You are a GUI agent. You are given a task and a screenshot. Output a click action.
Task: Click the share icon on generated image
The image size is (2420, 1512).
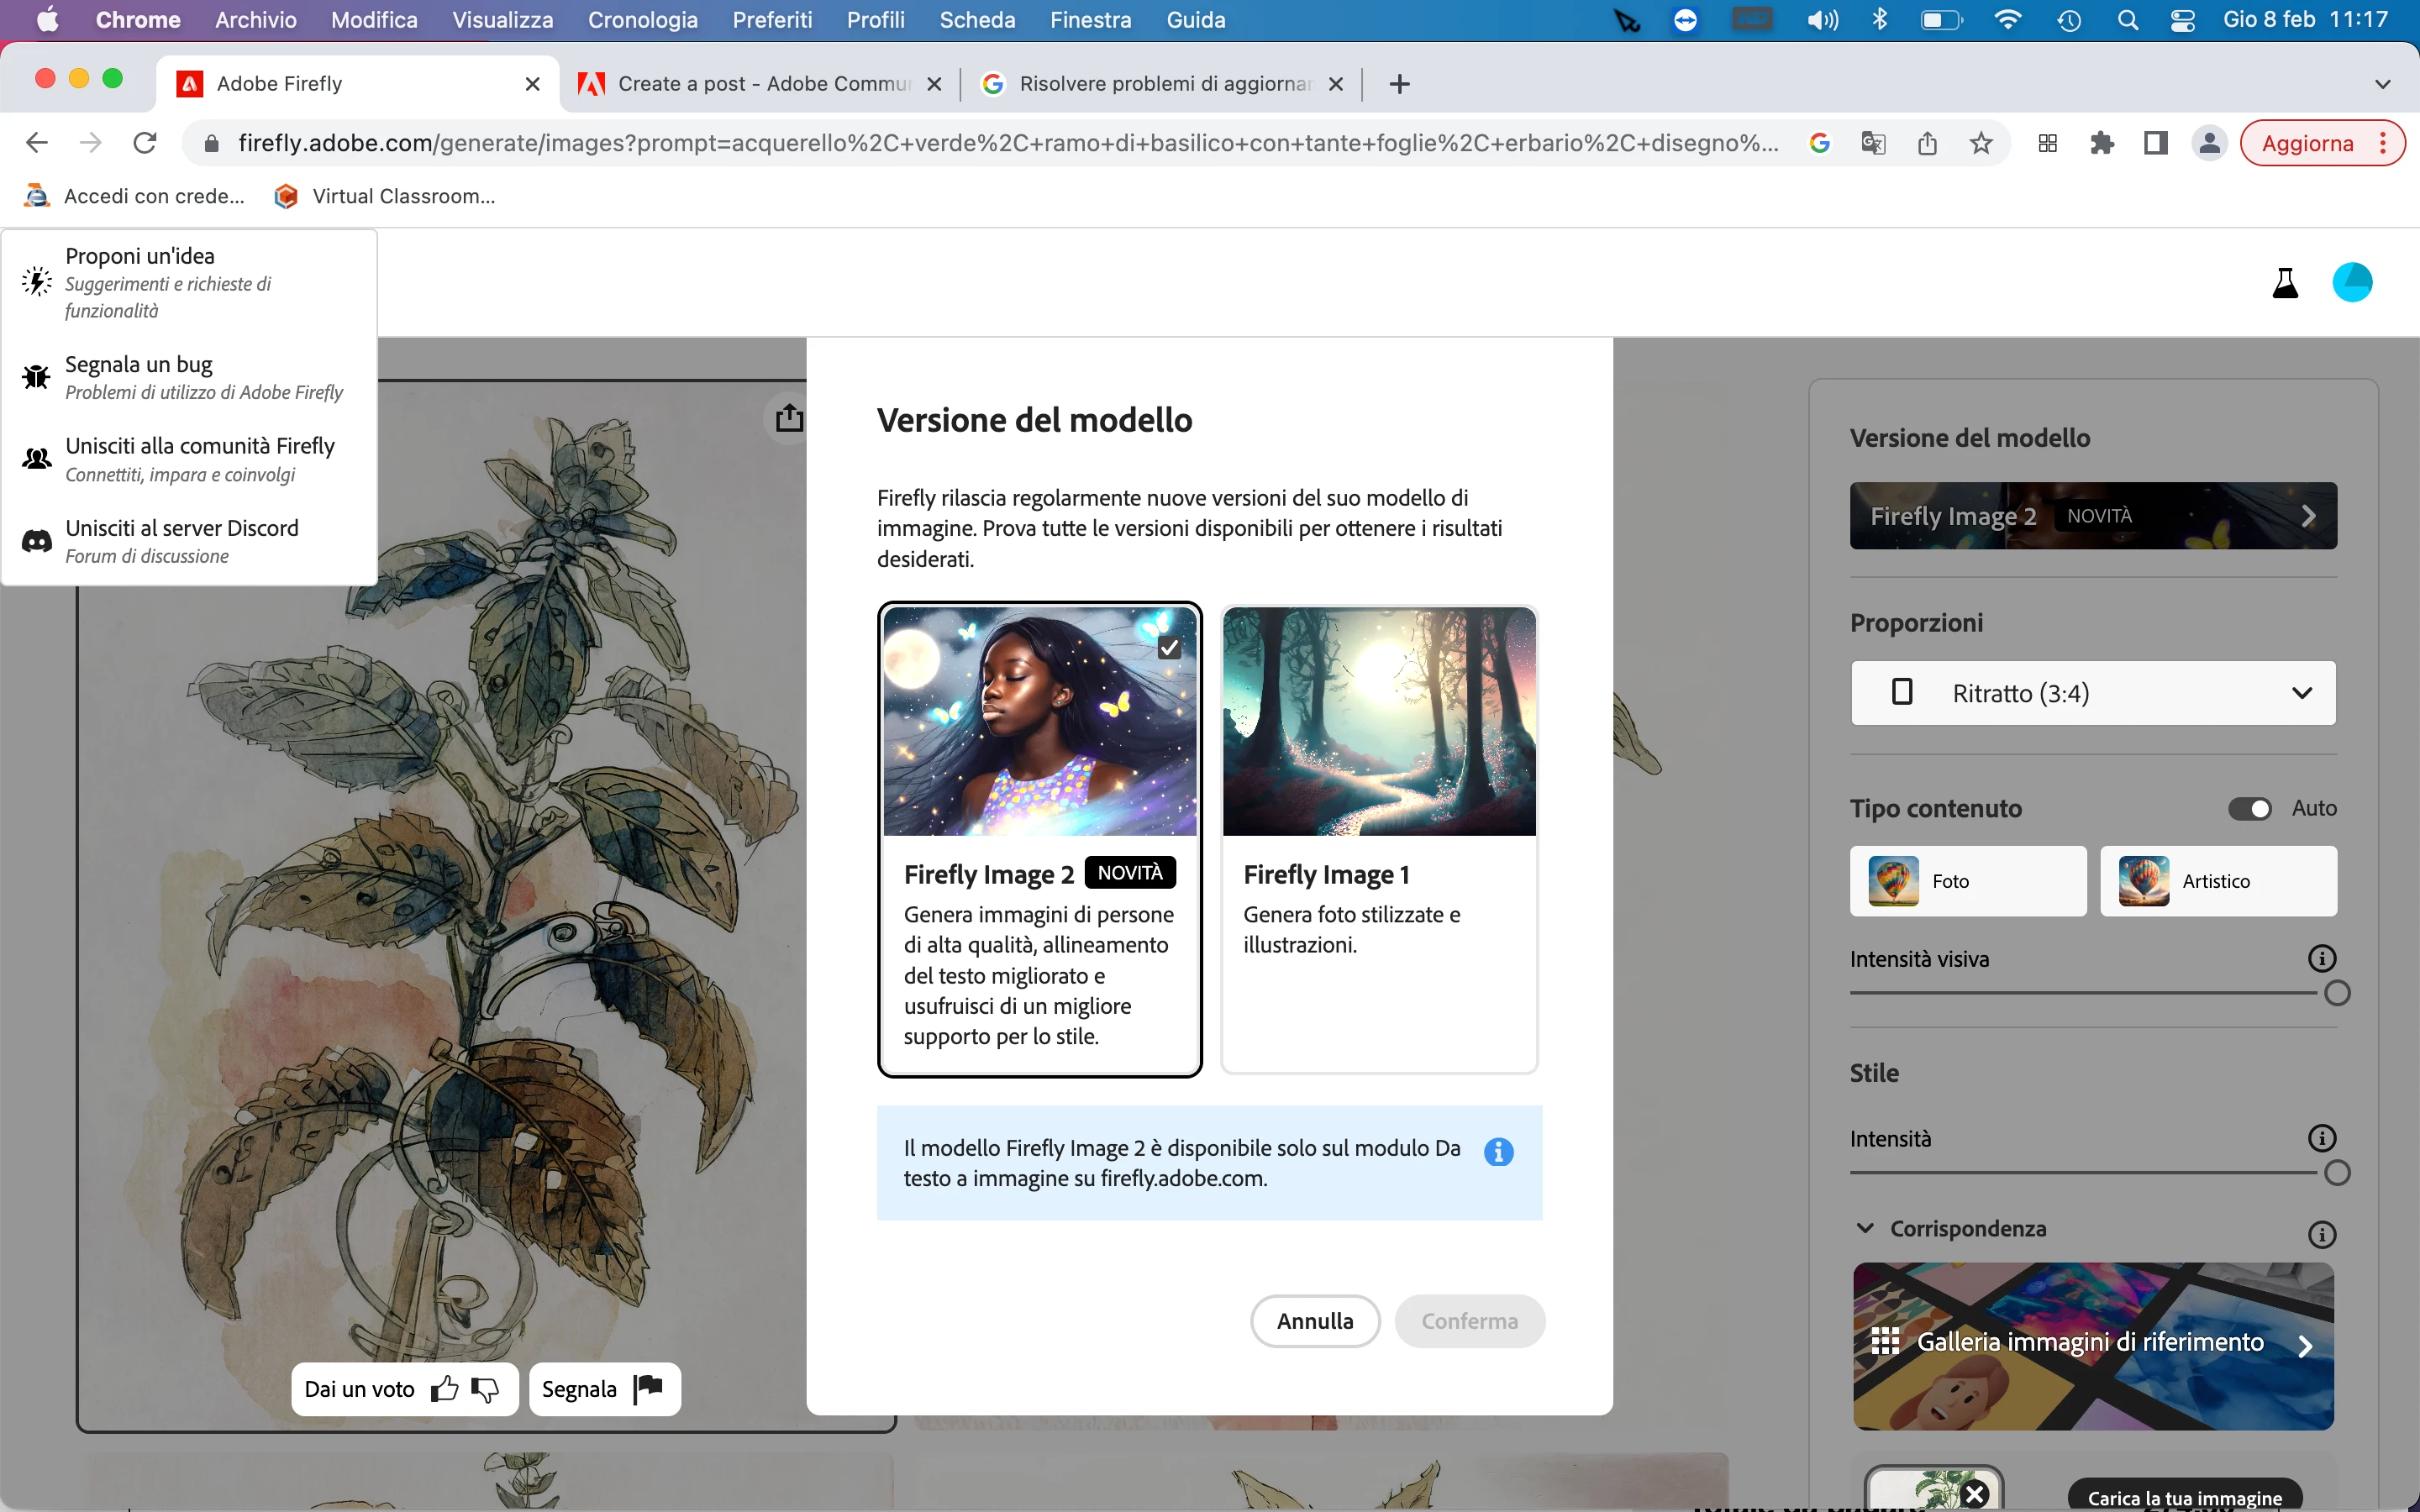(789, 417)
